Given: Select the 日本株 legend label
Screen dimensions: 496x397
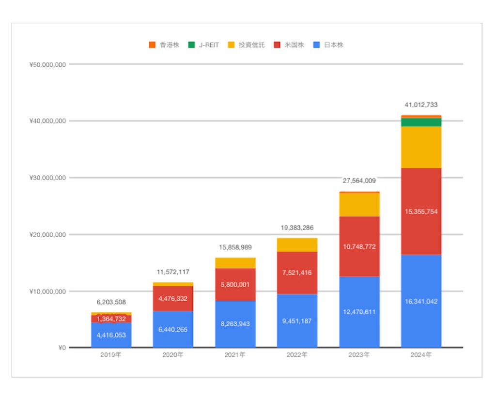Looking at the screenshot, I should tap(334, 45).
